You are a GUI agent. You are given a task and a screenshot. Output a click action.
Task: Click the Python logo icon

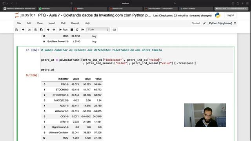pos(217,15)
